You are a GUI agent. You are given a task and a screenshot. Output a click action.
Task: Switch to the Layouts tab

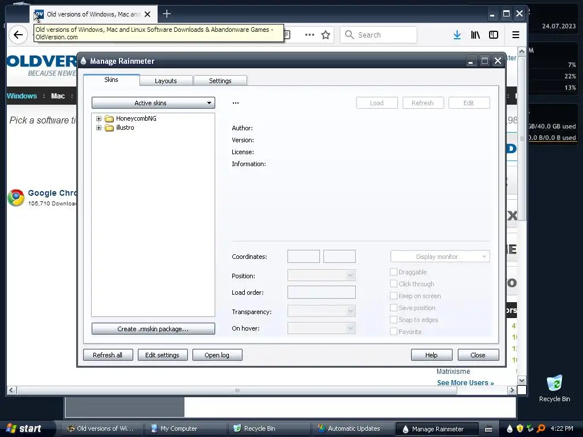pos(166,81)
